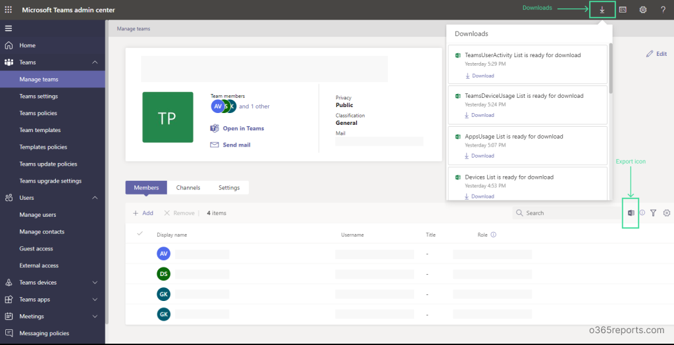Click the Edit pencil icon
674x345 pixels.
click(650, 54)
